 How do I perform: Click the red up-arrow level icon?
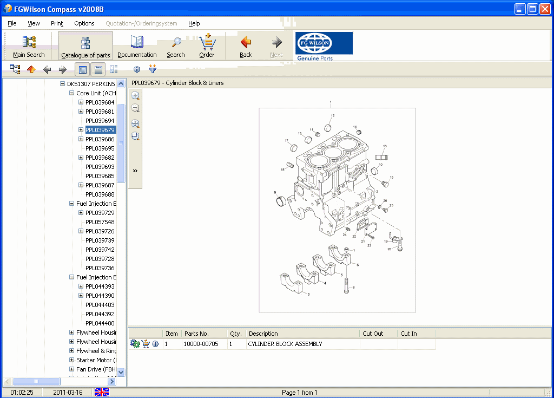coord(31,69)
